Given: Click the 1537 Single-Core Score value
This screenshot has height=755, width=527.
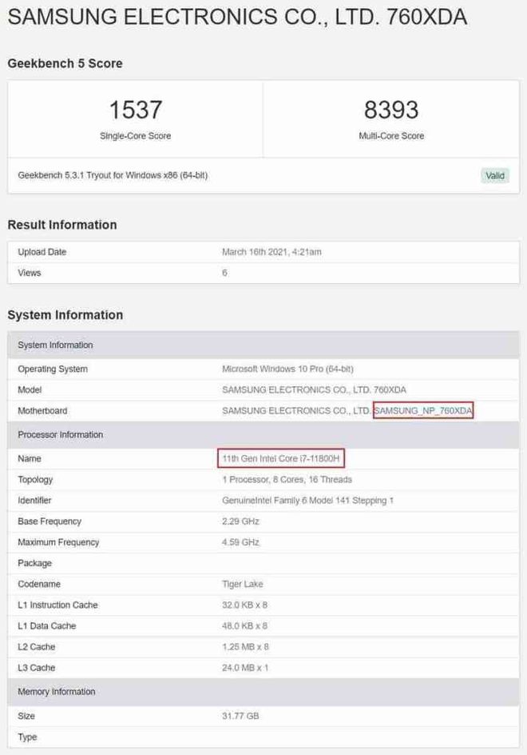Looking at the screenshot, I should [135, 110].
